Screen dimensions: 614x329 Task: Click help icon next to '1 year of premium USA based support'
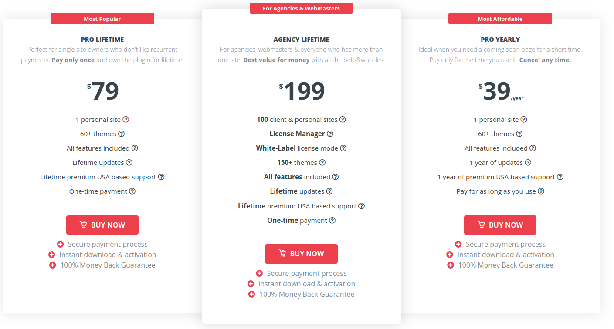(x=560, y=177)
